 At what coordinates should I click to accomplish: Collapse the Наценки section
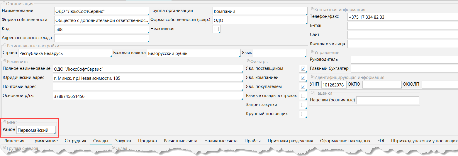[312, 93]
